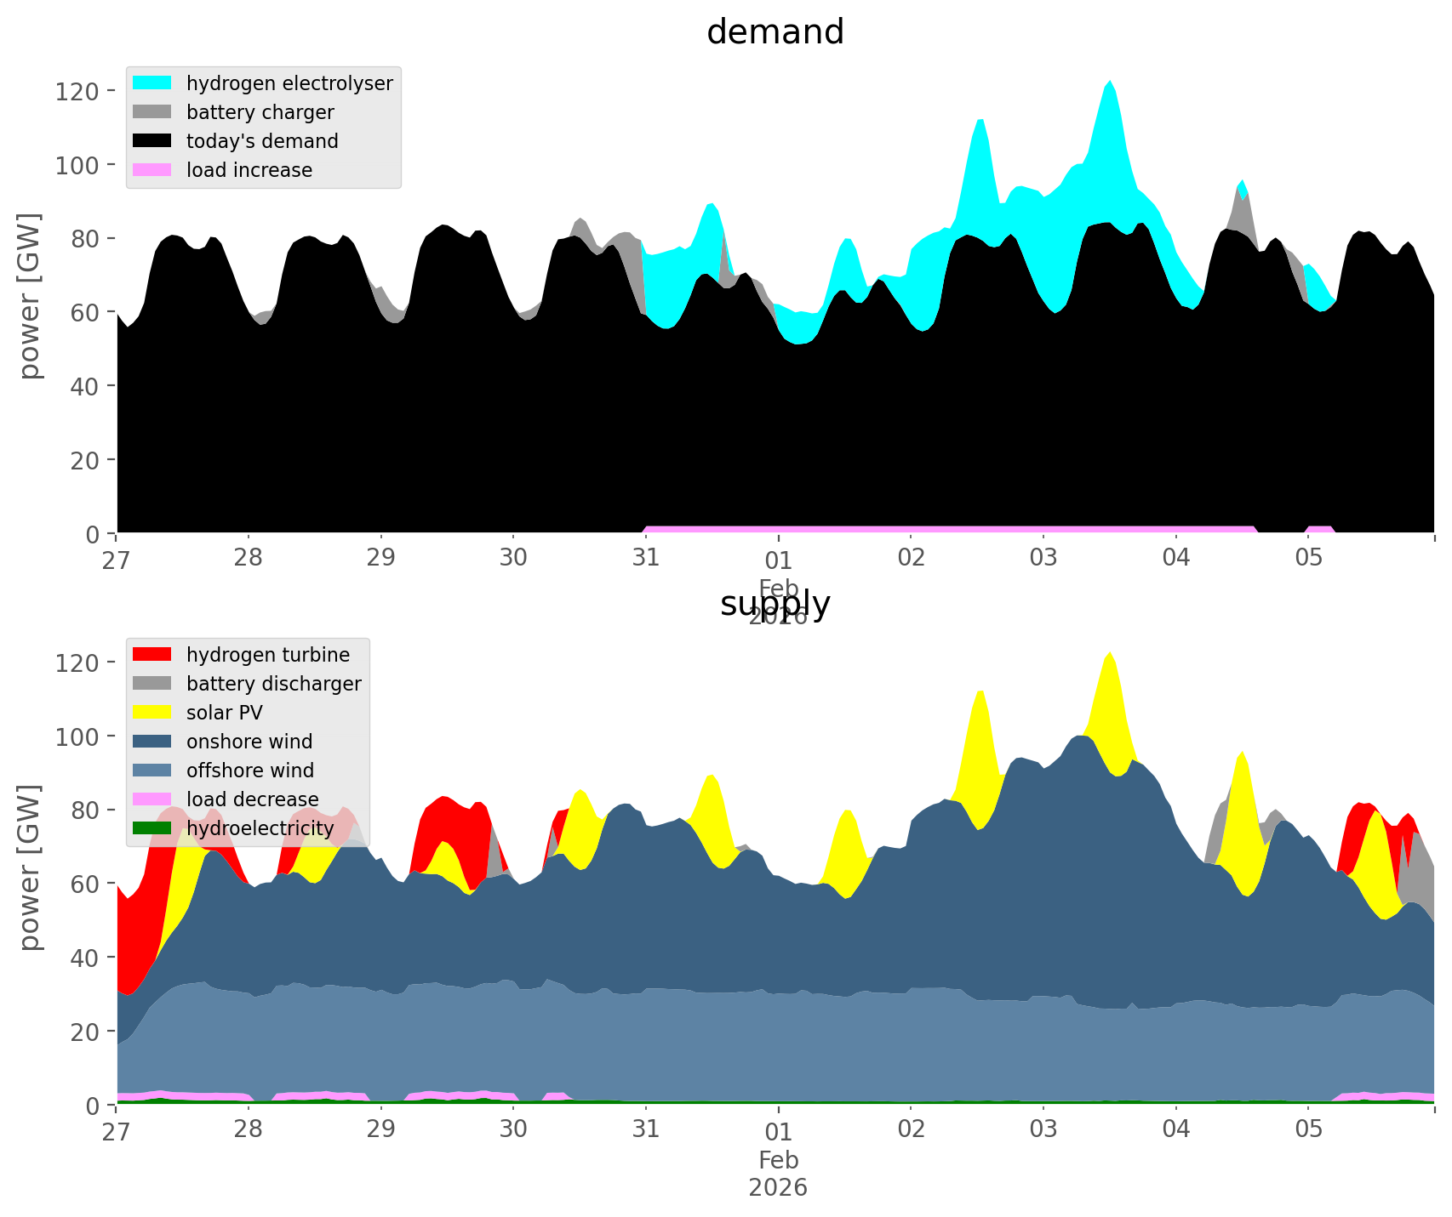Click the yellow solar PV legend swatch

tap(152, 713)
